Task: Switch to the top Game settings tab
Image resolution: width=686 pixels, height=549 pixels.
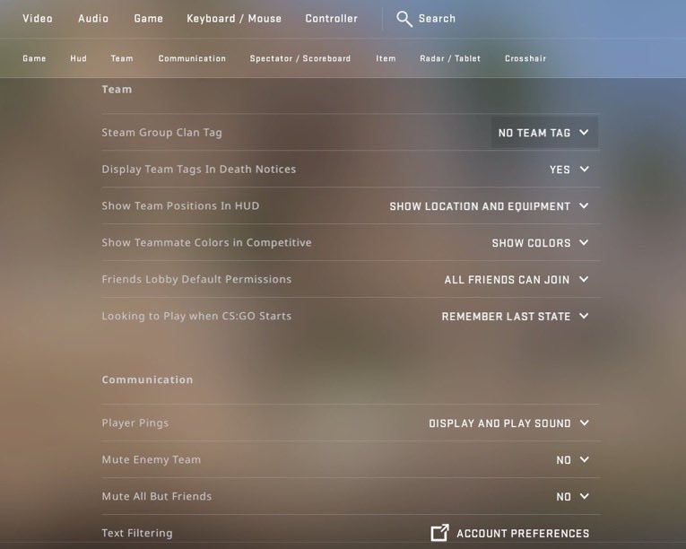Action: [148, 18]
